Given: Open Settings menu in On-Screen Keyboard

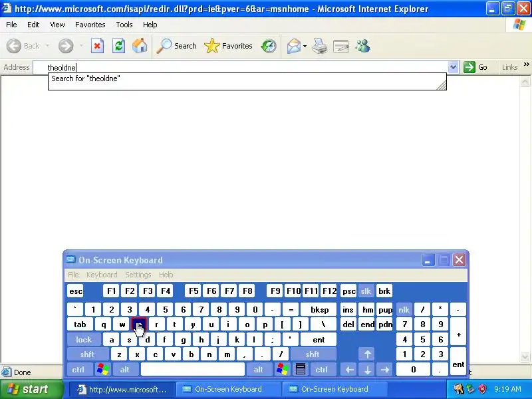Looking at the screenshot, I should tap(138, 275).
